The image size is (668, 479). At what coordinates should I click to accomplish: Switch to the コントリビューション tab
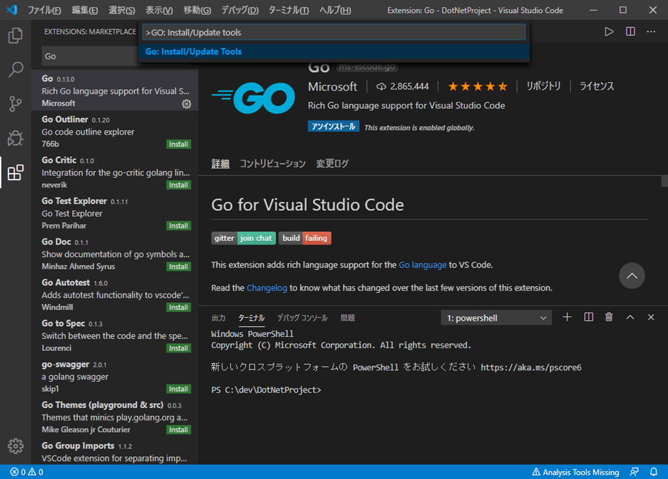pyautogui.click(x=273, y=163)
